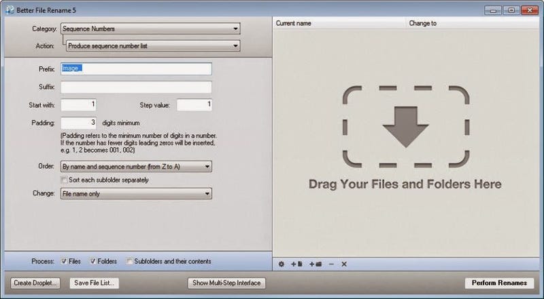Screen dimensions: 544x299
Task: Click the Start with field
Action: (x=78, y=105)
